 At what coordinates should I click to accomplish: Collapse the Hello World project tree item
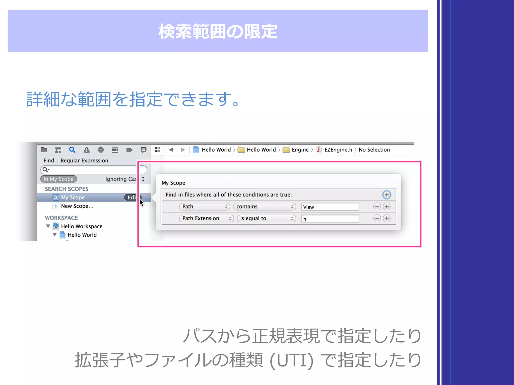click(x=55, y=235)
